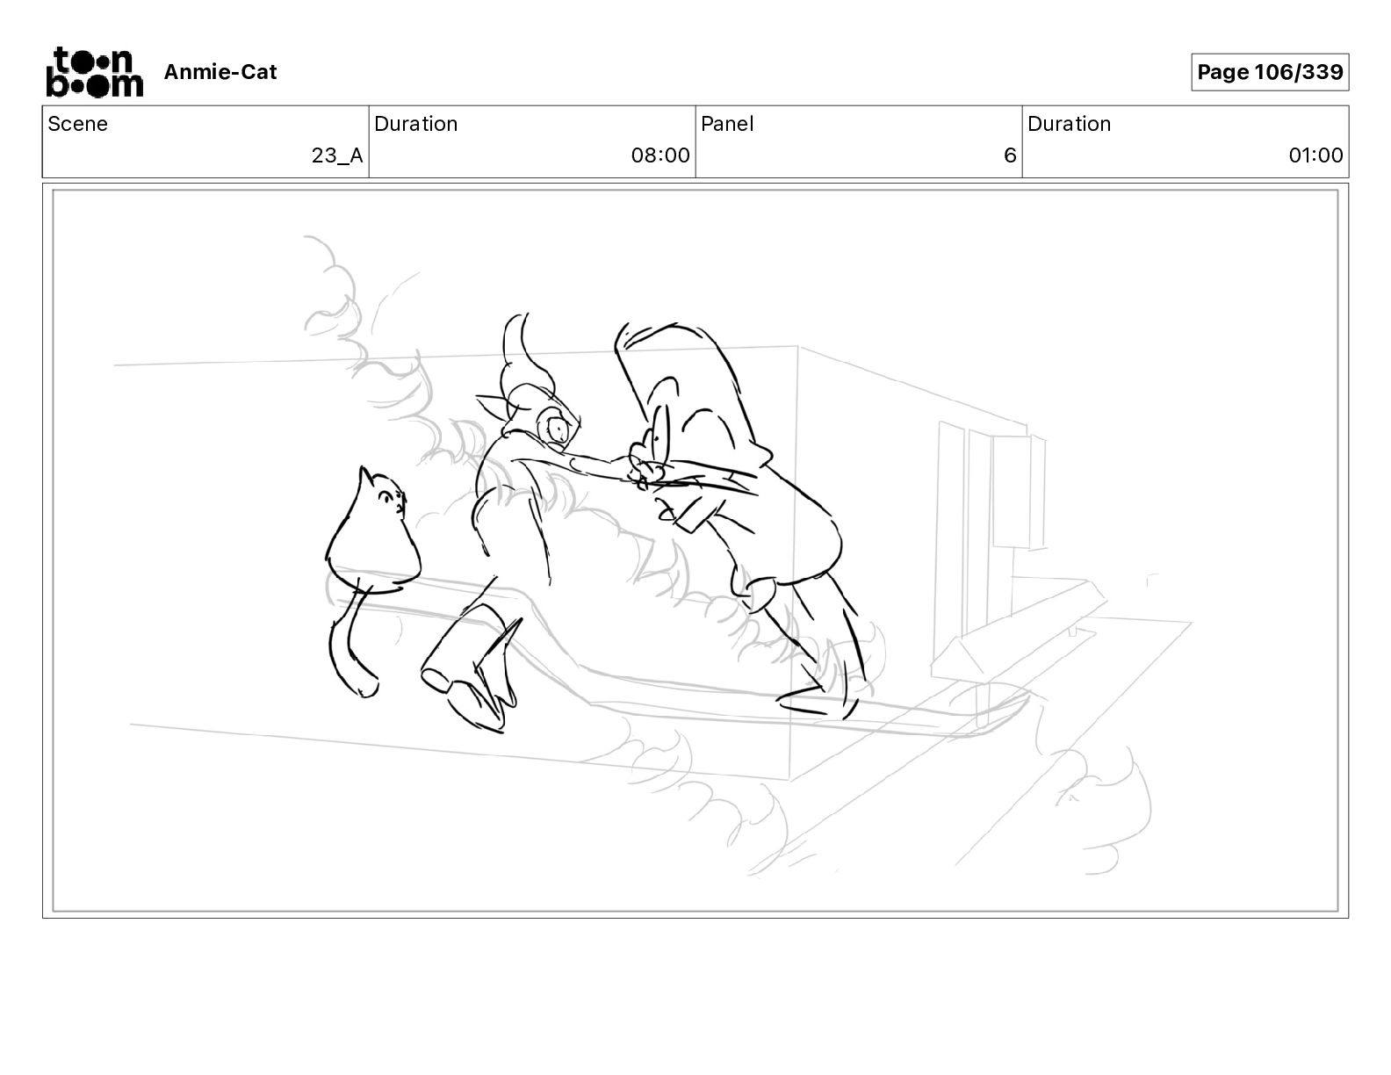Click the 'Panel' header label
The height and width of the screenshot is (1075, 1391).
(x=727, y=124)
